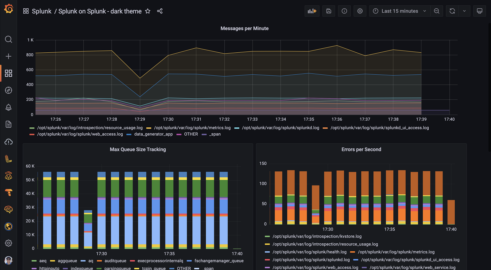Viewport: 491px width, 270px height.
Task: Toggle the fschangemanager_queue series
Action: (x=219, y=261)
